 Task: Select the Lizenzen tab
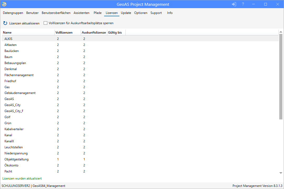(111, 13)
